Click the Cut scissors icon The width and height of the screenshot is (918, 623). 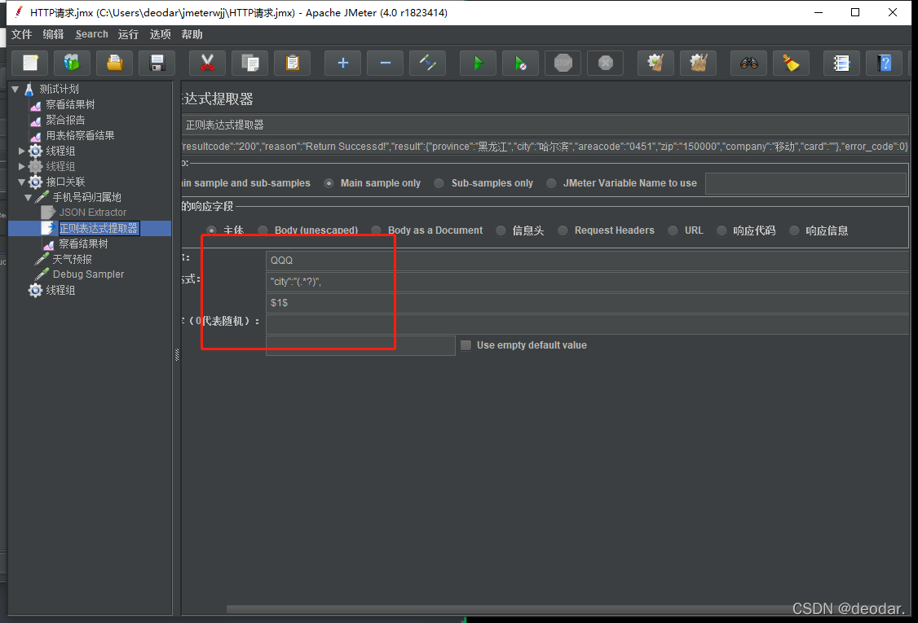[x=207, y=63]
